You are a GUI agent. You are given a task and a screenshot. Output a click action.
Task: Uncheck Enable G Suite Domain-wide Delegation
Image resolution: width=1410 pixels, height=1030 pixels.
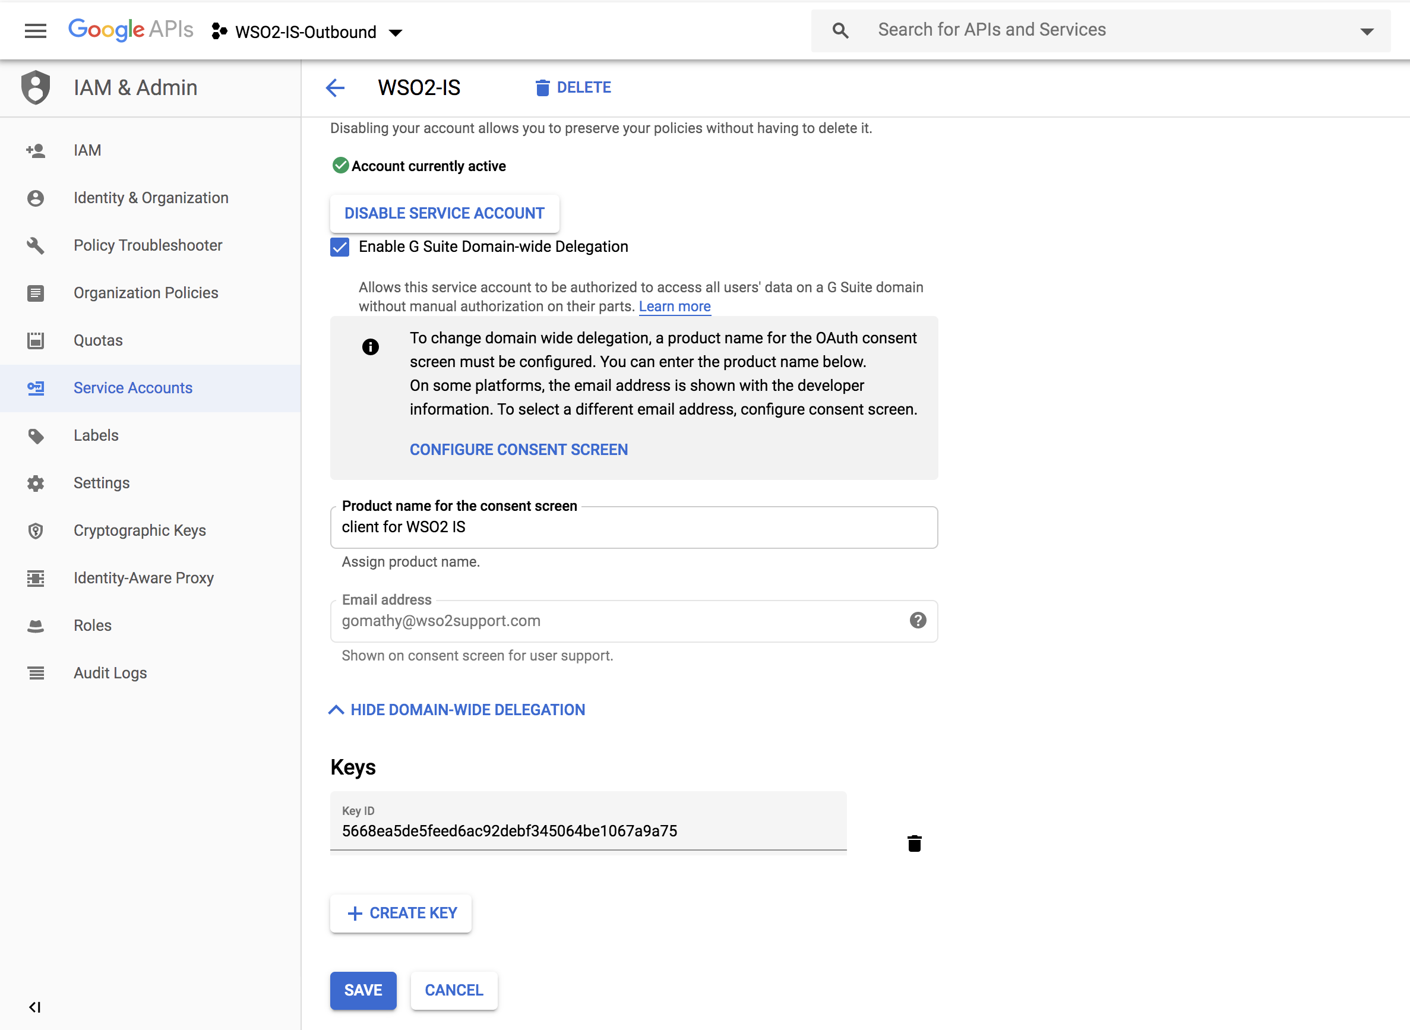click(x=340, y=247)
